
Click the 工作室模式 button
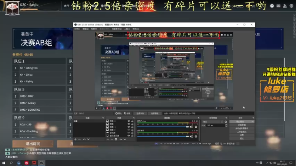[x=242, y=132]
